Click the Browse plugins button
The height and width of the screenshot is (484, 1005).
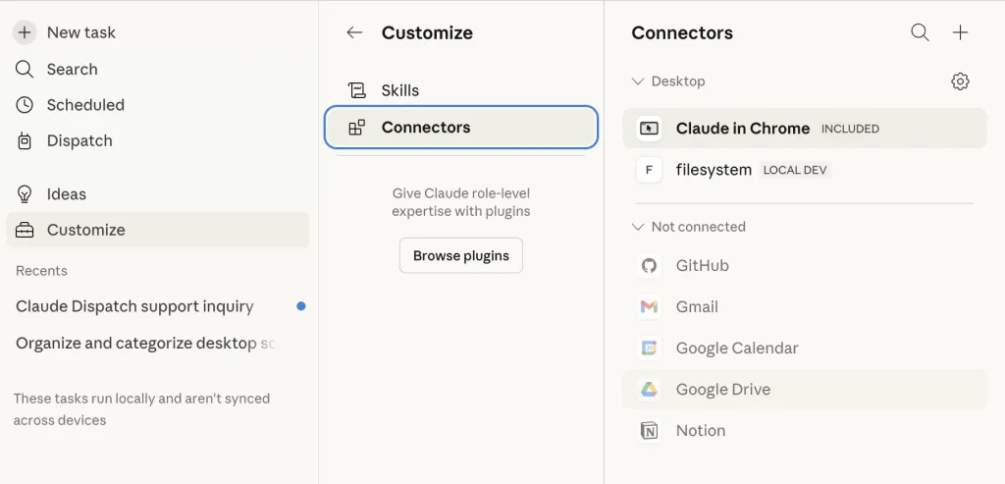tap(460, 255)
